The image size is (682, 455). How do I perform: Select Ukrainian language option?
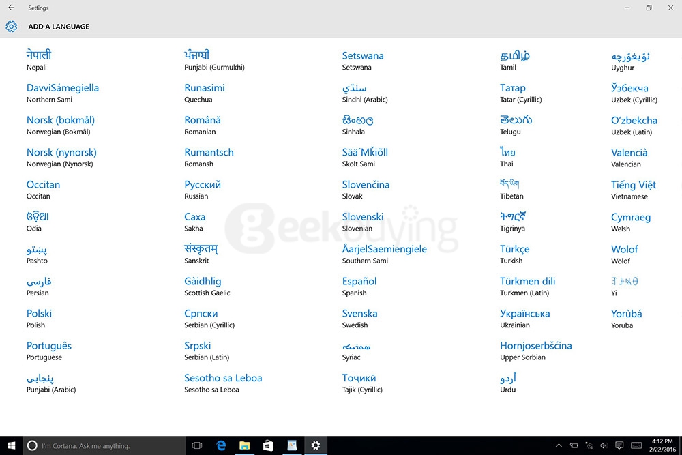pos(524,319)
